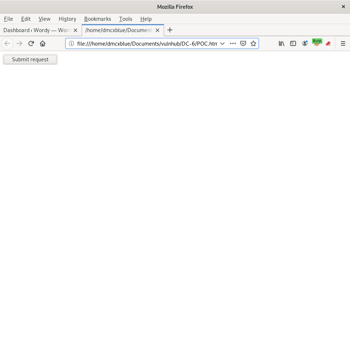Go to Firefox Home page icon

pos(43,43)
